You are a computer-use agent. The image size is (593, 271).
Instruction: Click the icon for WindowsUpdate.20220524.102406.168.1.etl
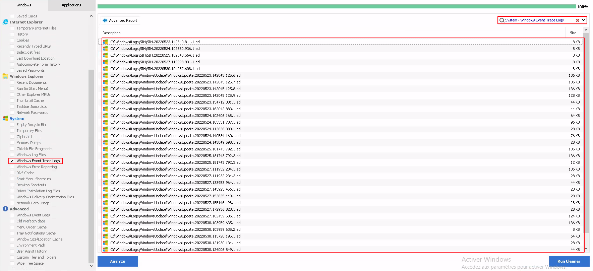[x=105, y=116]
